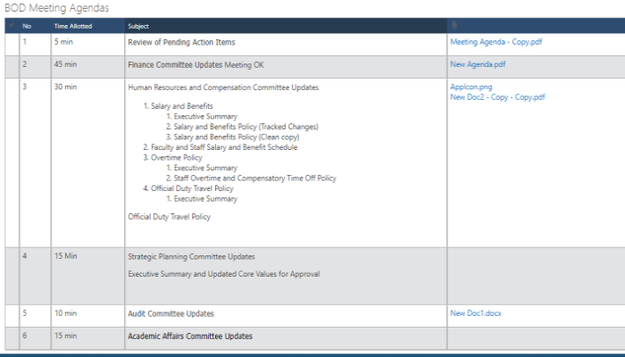Image resolution: width=625 pixels, height=357 pixels.
Task: Open the New Agenda.pdf attachment
Action: 478,65
